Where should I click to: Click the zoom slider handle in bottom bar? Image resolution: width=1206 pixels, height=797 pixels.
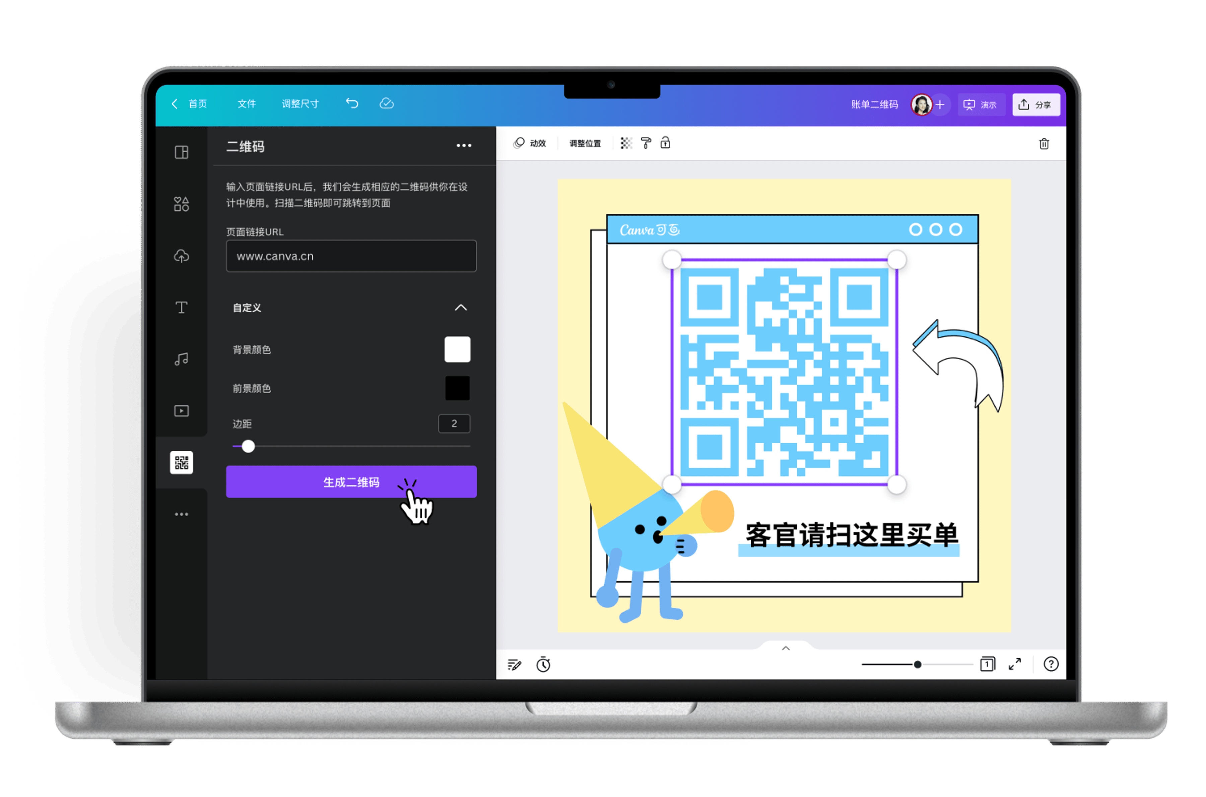917,664
